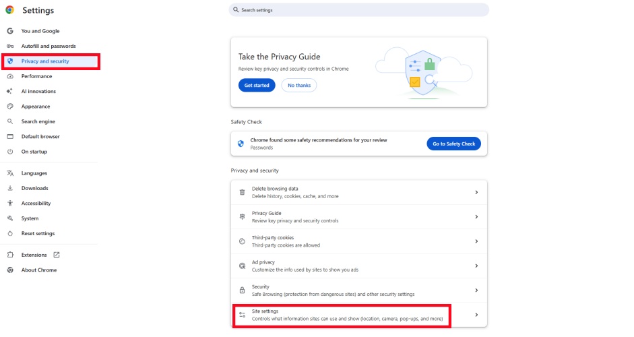Open Ad privacy using its arrow
This screenshot has width=634, height=337.
click(476, 266)
